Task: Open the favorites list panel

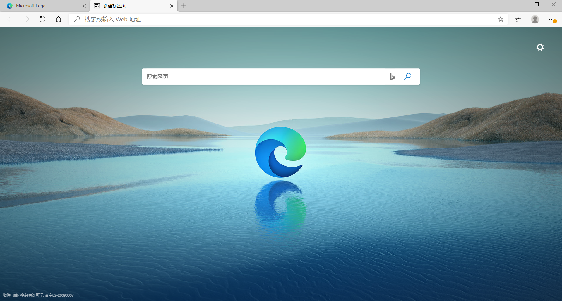Action: pos(518,19)
